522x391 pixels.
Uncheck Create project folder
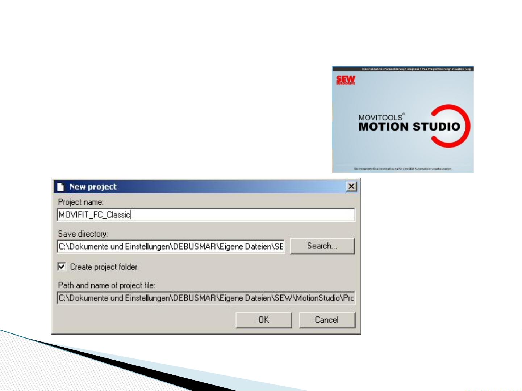coord(61,267)
